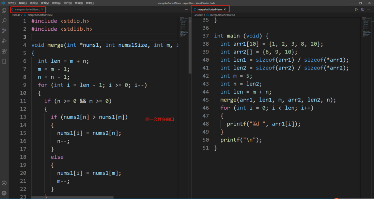This screenshot has height=199, width=374.
Task: Click 'if (n >= 0 && m >= 0)' on line 11
Action: coord(78,101)
